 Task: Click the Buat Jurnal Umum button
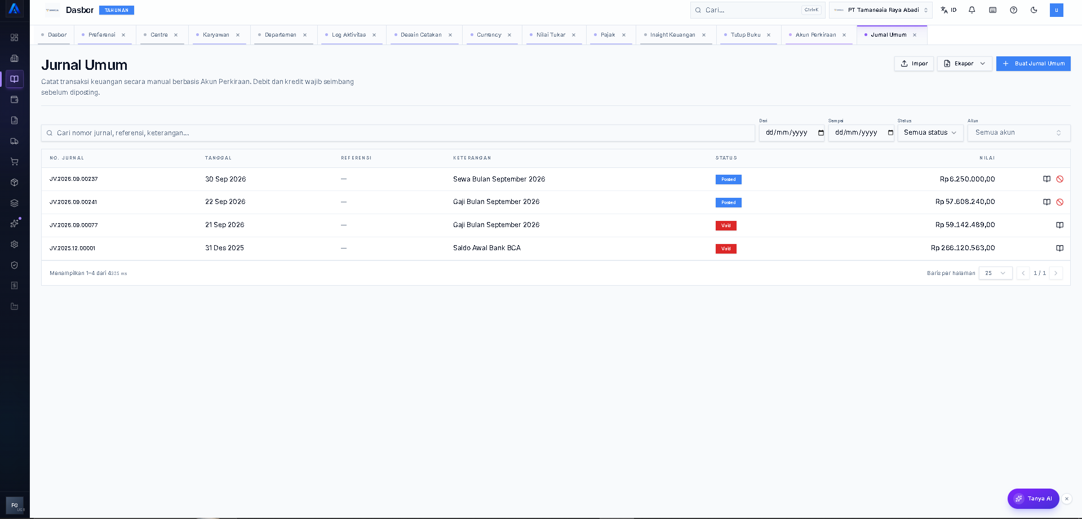point(1034,64)
